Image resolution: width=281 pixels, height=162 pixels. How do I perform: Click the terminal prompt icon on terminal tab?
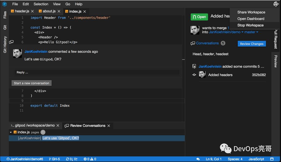[x=12, y=125]
